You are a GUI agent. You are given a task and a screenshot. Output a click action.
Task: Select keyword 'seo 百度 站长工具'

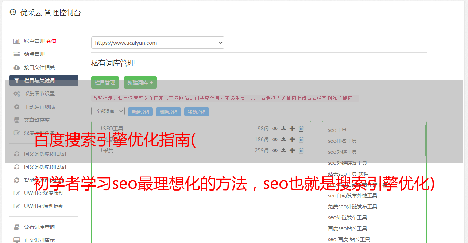pos(349,239)
